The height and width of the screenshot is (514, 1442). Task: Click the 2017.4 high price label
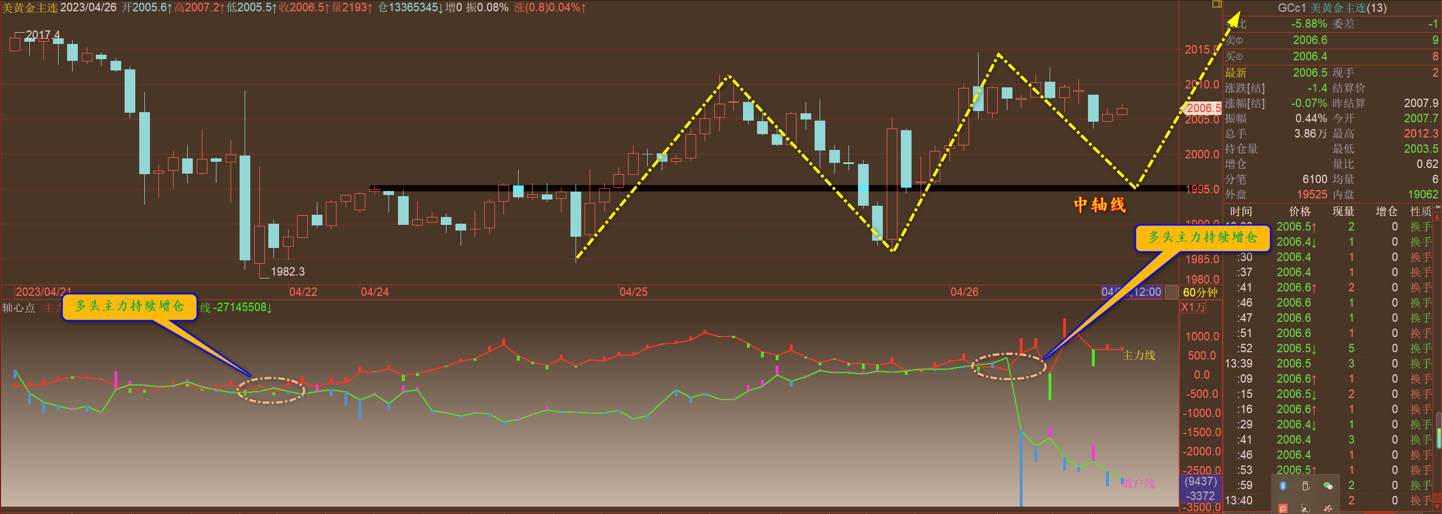pyautogui.click(x=43, y=35)
